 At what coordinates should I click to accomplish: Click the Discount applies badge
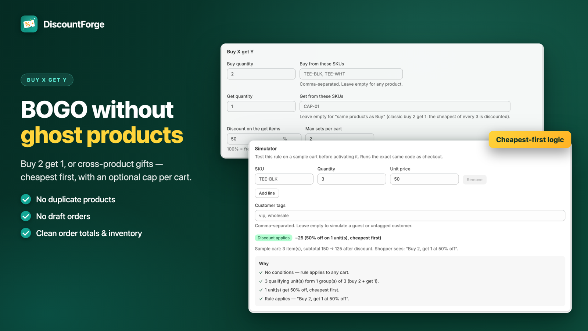(x=273, y=238)
